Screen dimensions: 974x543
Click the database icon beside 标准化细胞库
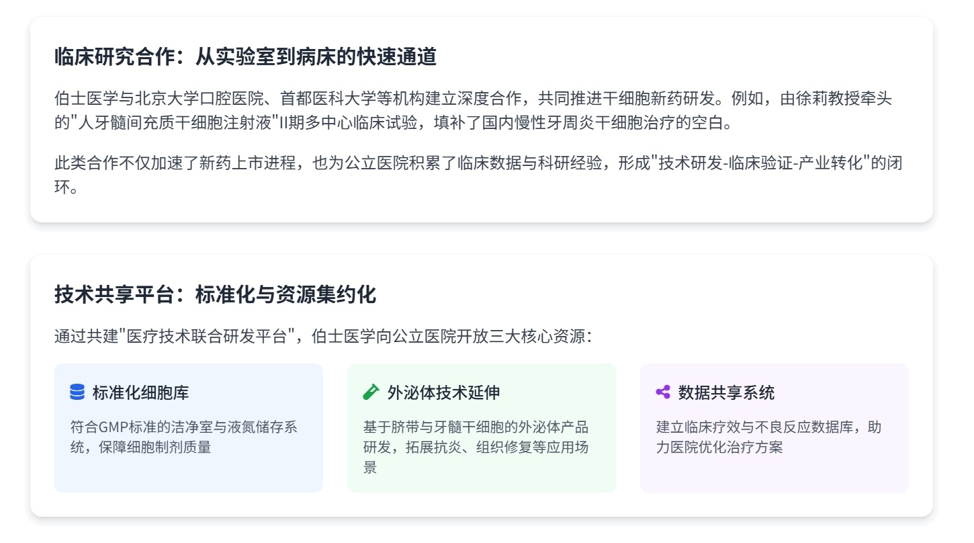coord(77,392)
